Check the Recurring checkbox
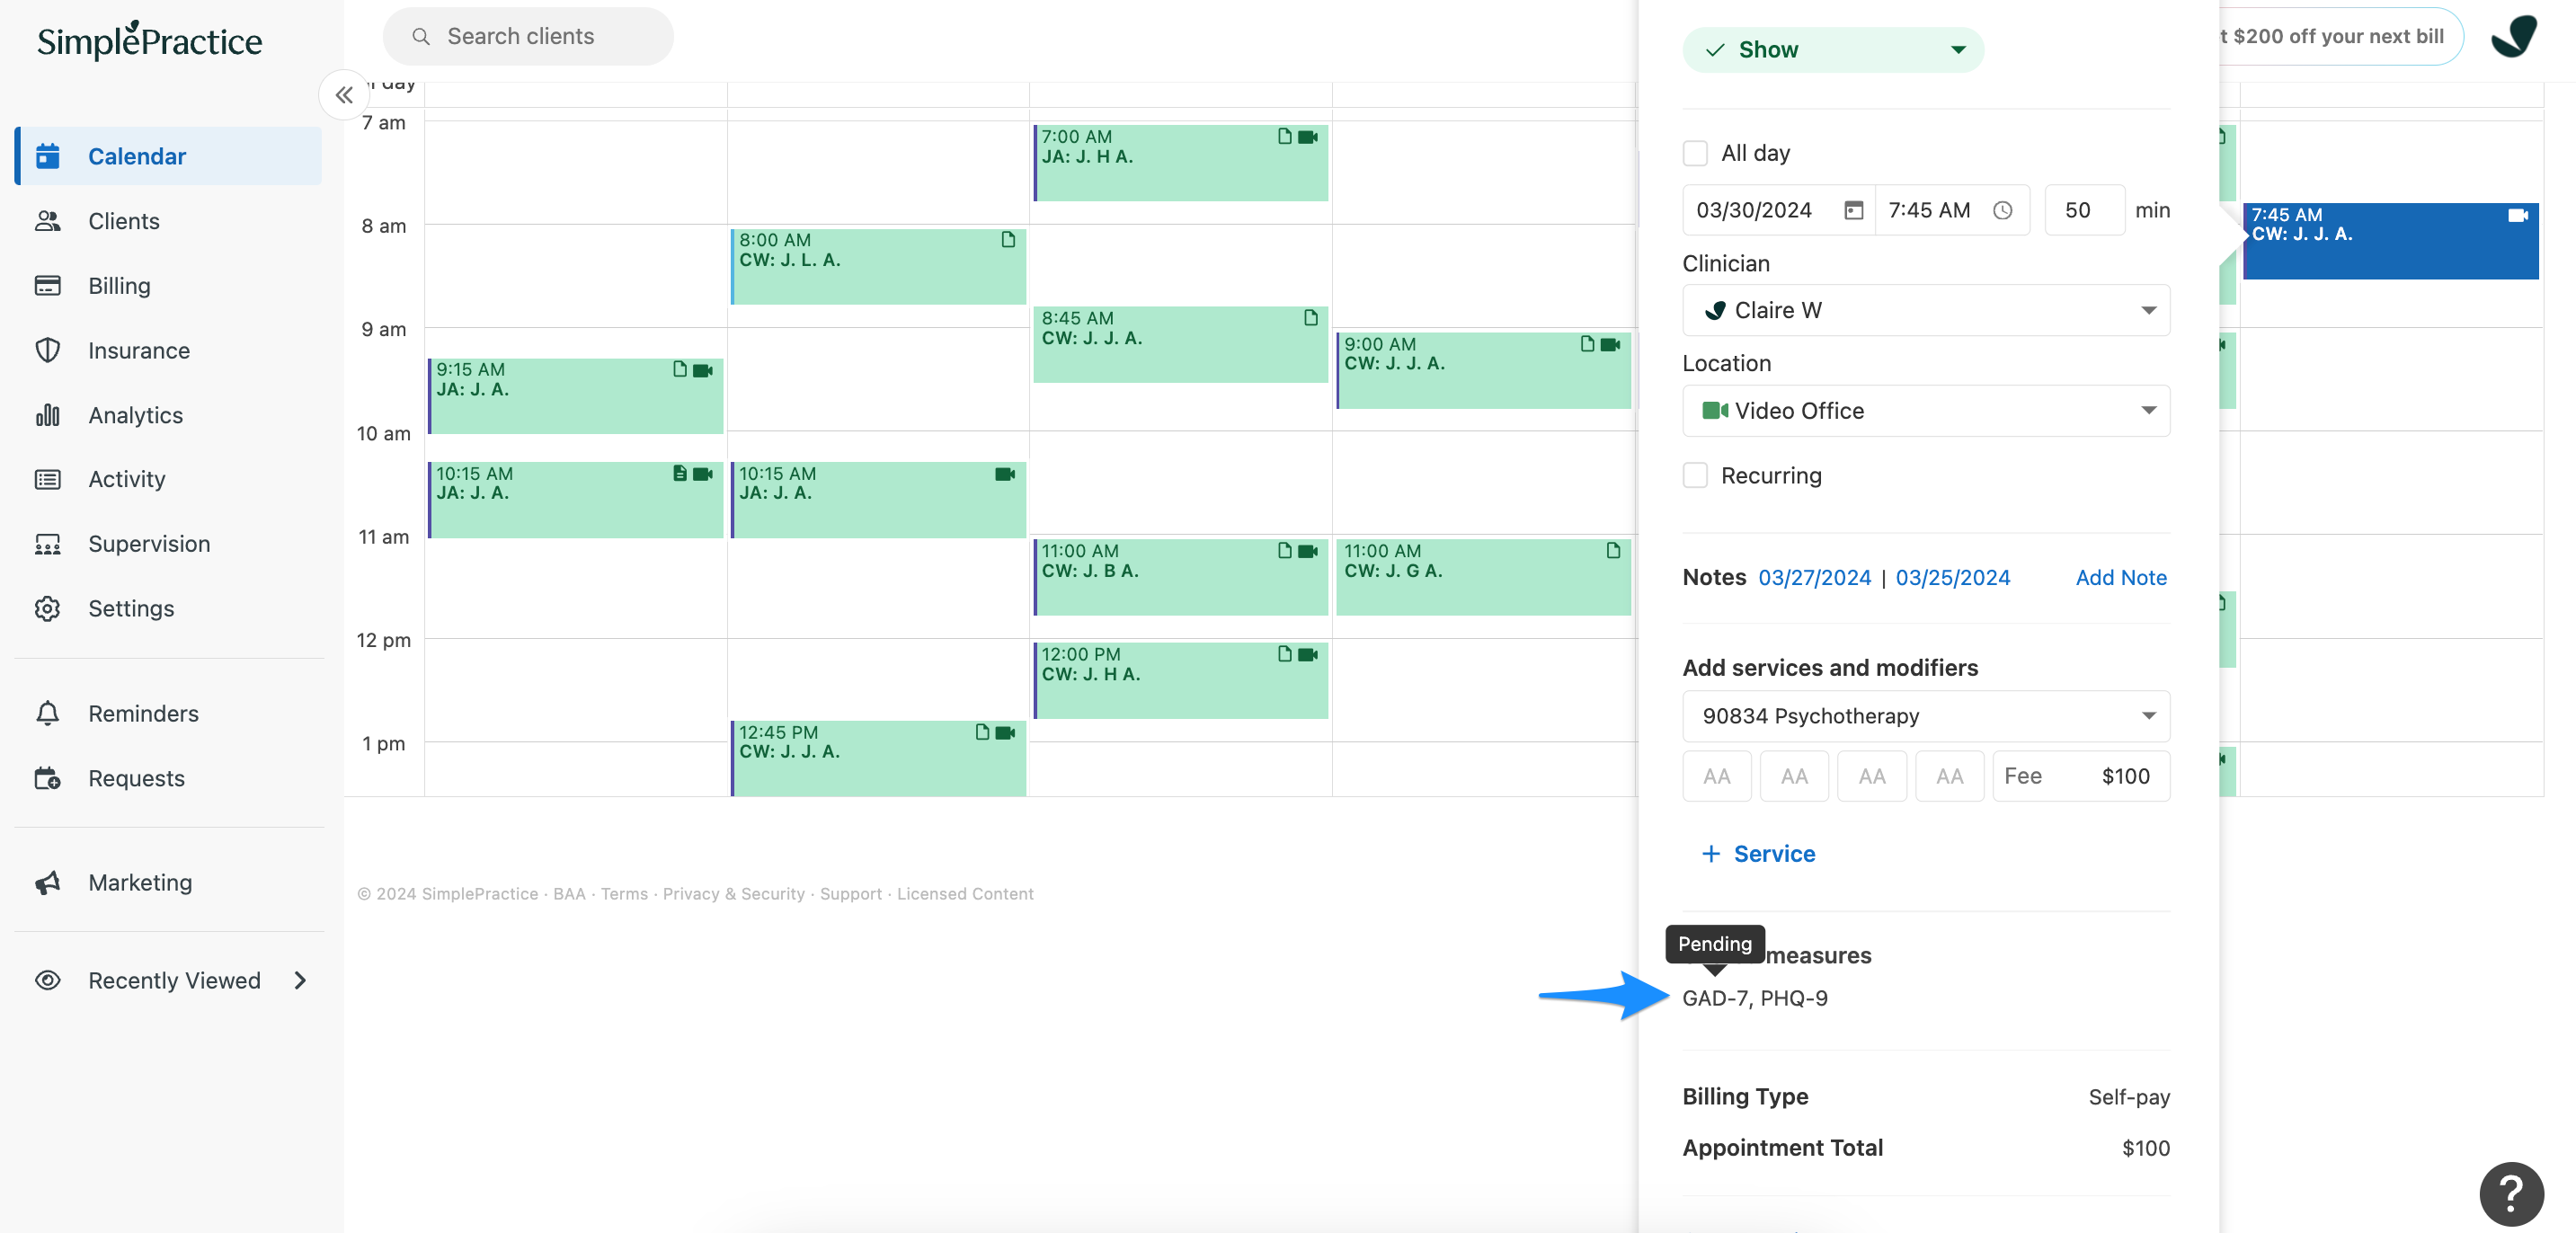Screen dimensions: 2576x1233 coord(1695,475)
